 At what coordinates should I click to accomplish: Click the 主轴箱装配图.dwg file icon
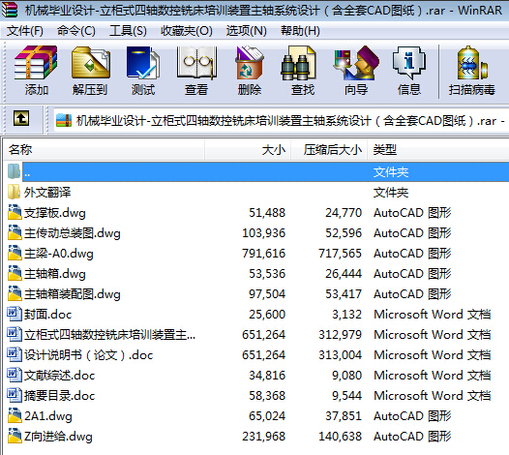tap(15, 293)
